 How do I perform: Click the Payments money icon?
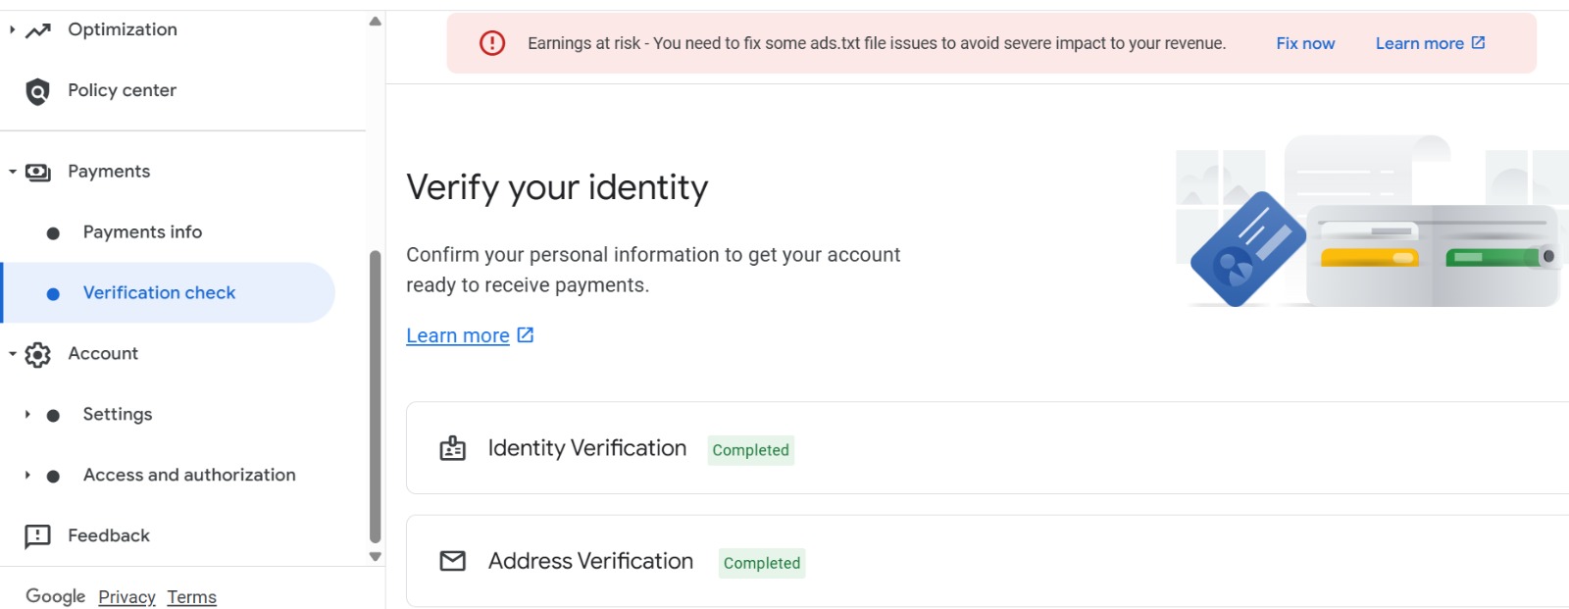pyautogui.click(x=37, y=173)
